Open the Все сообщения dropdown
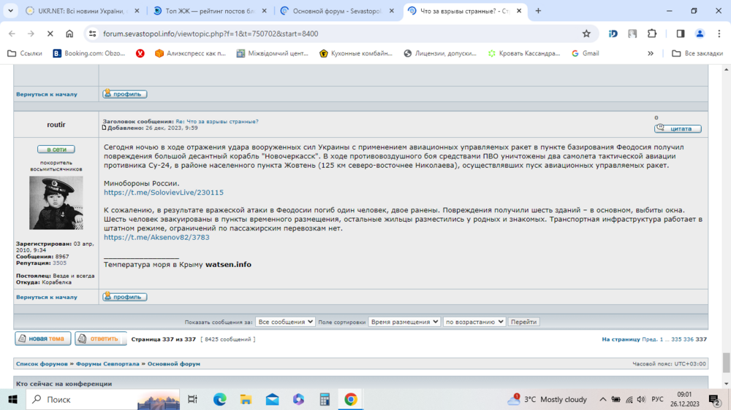Screen dimensions: 731x410 [x=285, y=322]
